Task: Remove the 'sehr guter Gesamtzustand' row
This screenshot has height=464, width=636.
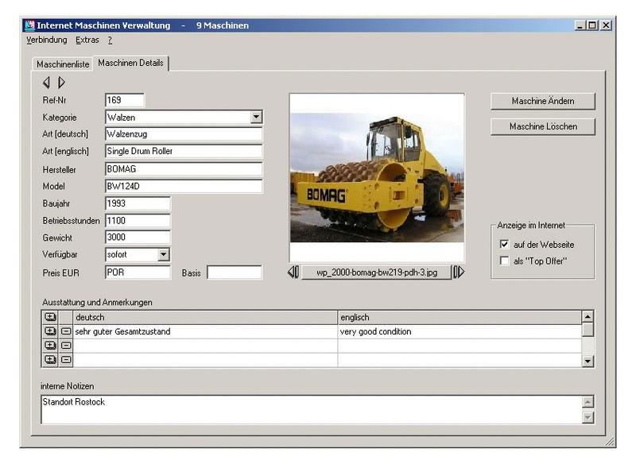Action: tap(66, 331)
